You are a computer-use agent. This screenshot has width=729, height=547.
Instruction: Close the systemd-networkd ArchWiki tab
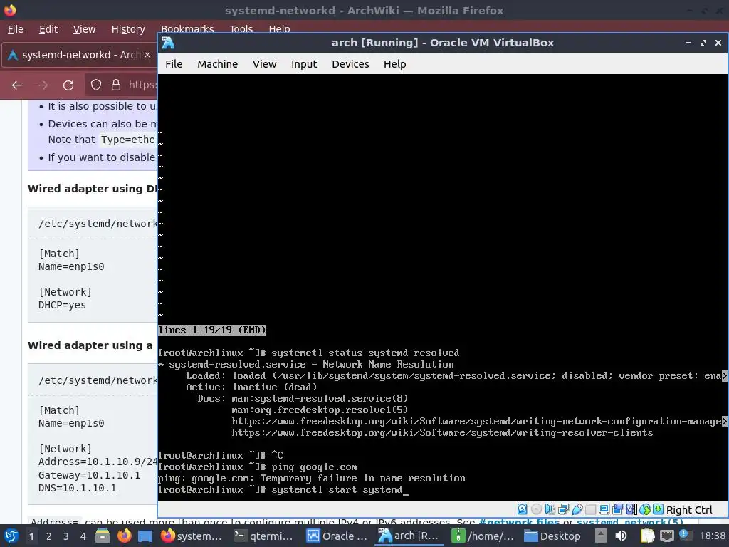147,55
